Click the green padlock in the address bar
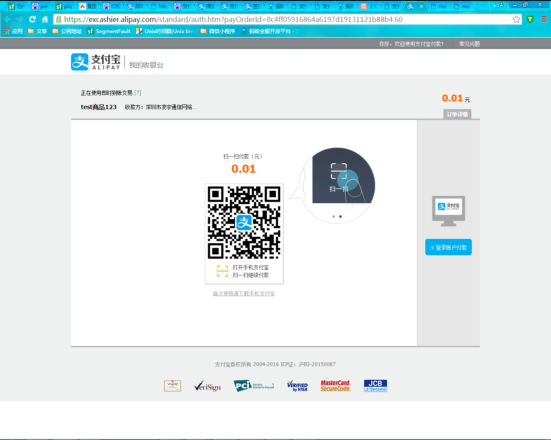This screenshot has width=551, height=440. [x=59, y=19]
